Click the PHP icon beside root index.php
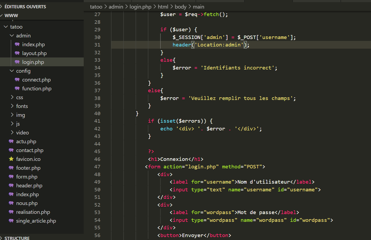371x240 pixels. click(x=11, y=194)
